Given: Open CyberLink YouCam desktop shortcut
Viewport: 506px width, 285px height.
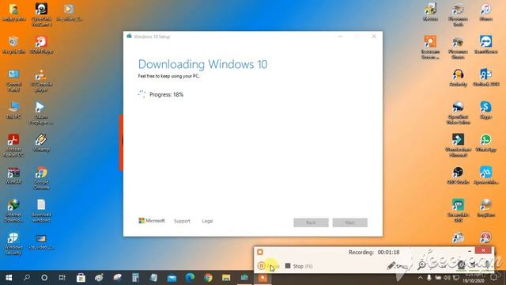Looking at the screenshot, I should pyautogui.click(x=41, y=14).
